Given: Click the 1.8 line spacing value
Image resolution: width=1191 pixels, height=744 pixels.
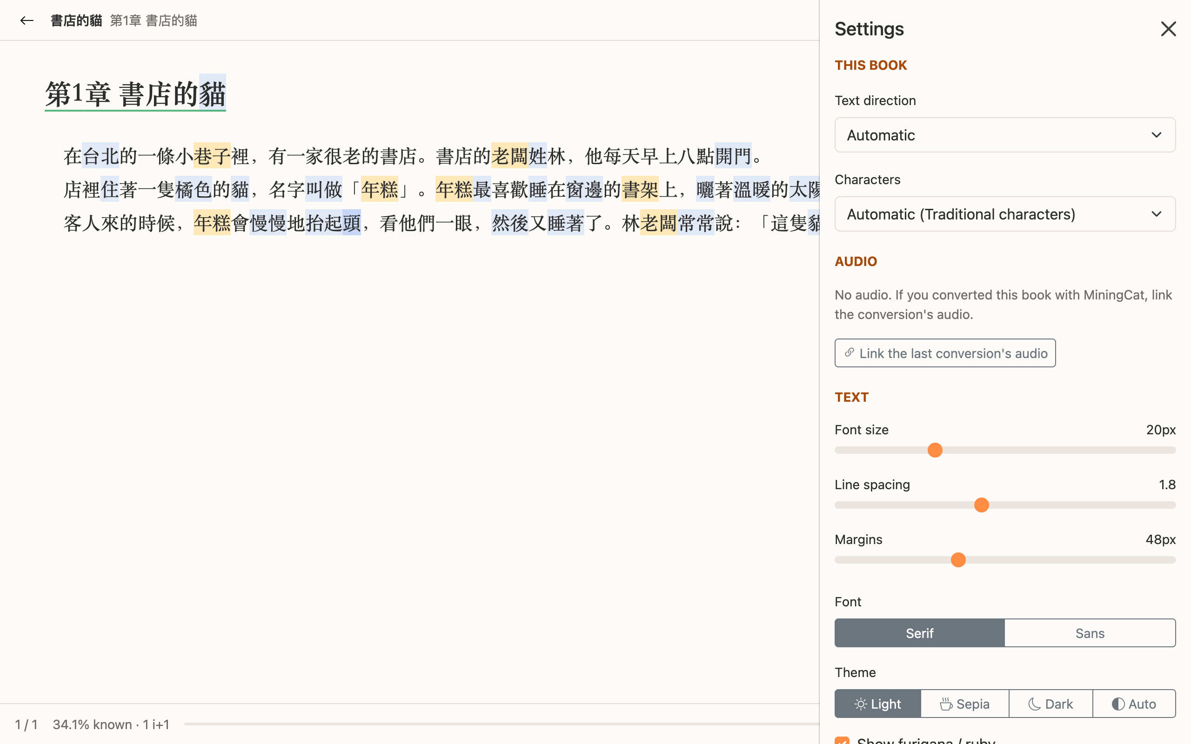Looking at the screenshot, I should point(1167,485).
